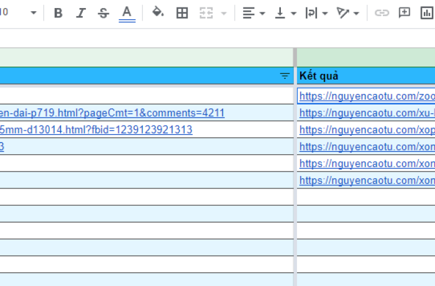Open the horizontal align options
Image resolution: width=435 pixels, height=286 pixels.
point(253,13)
